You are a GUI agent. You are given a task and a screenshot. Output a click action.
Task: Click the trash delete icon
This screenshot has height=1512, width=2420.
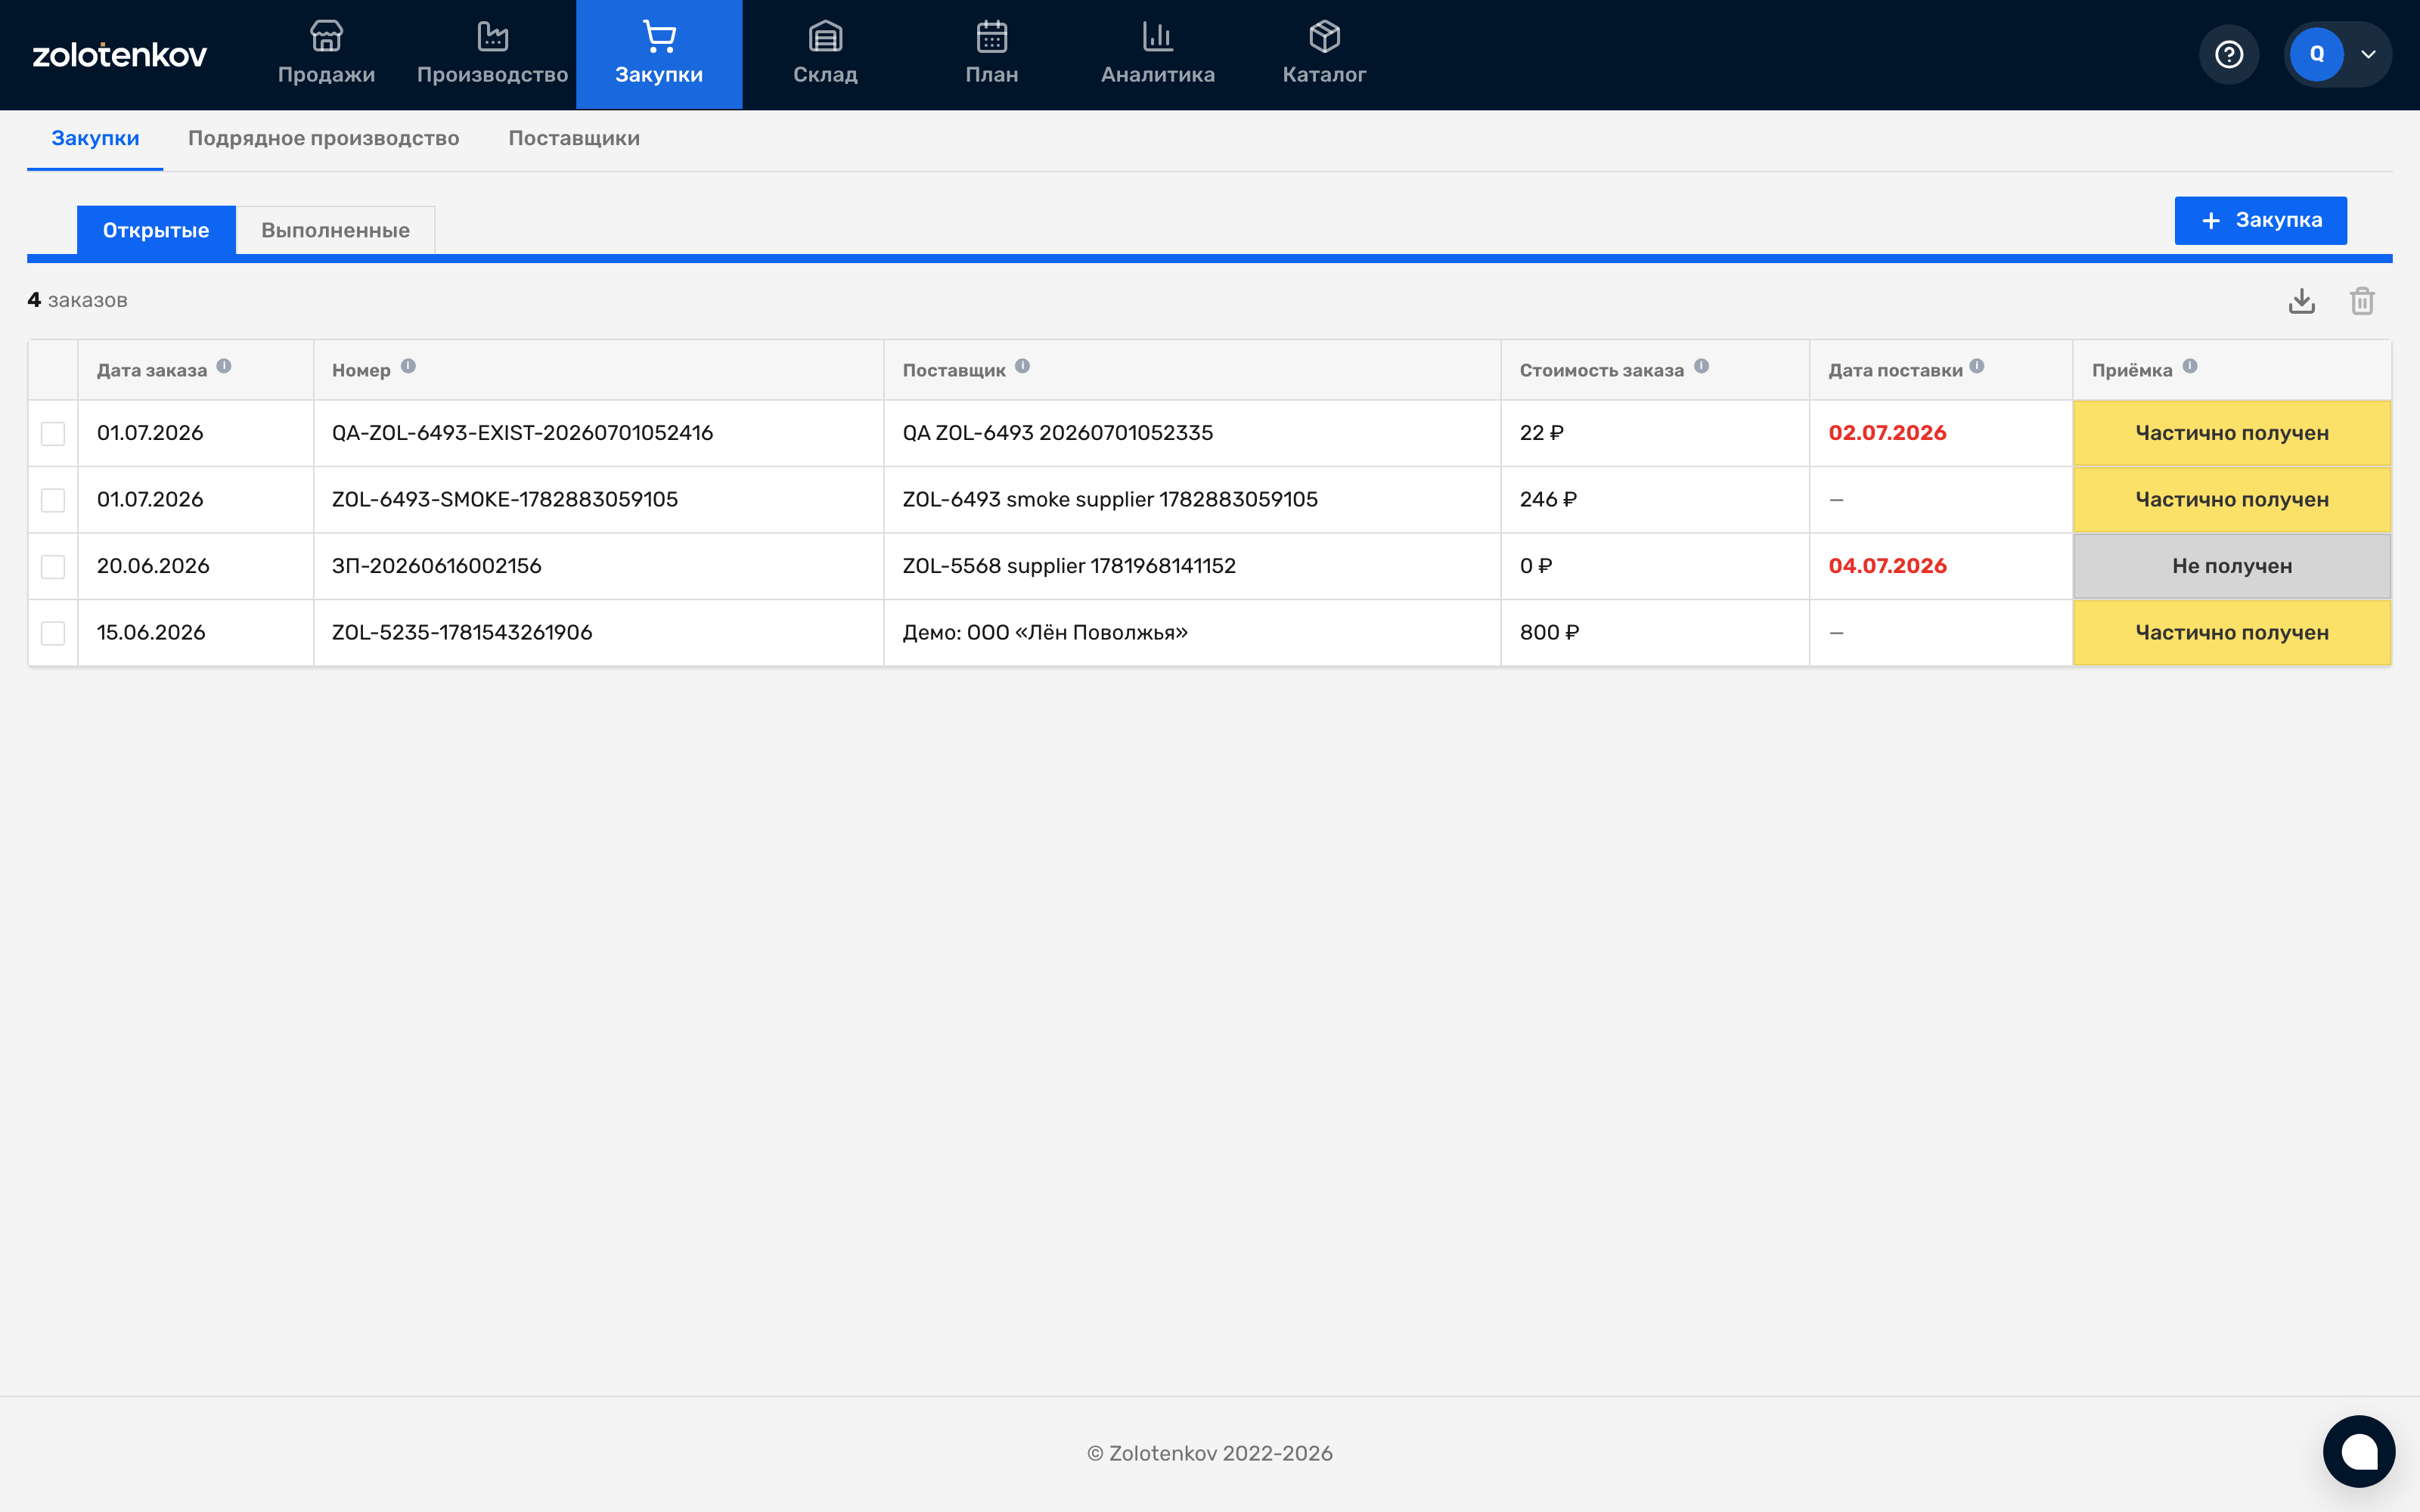2362,301
